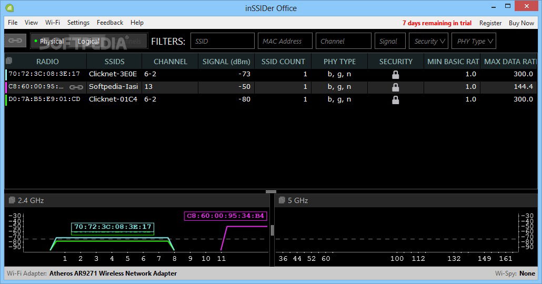Sort by the SSID COUNT column header
Image resolution: width=542 pixels, height=284 pixels.
283,62
